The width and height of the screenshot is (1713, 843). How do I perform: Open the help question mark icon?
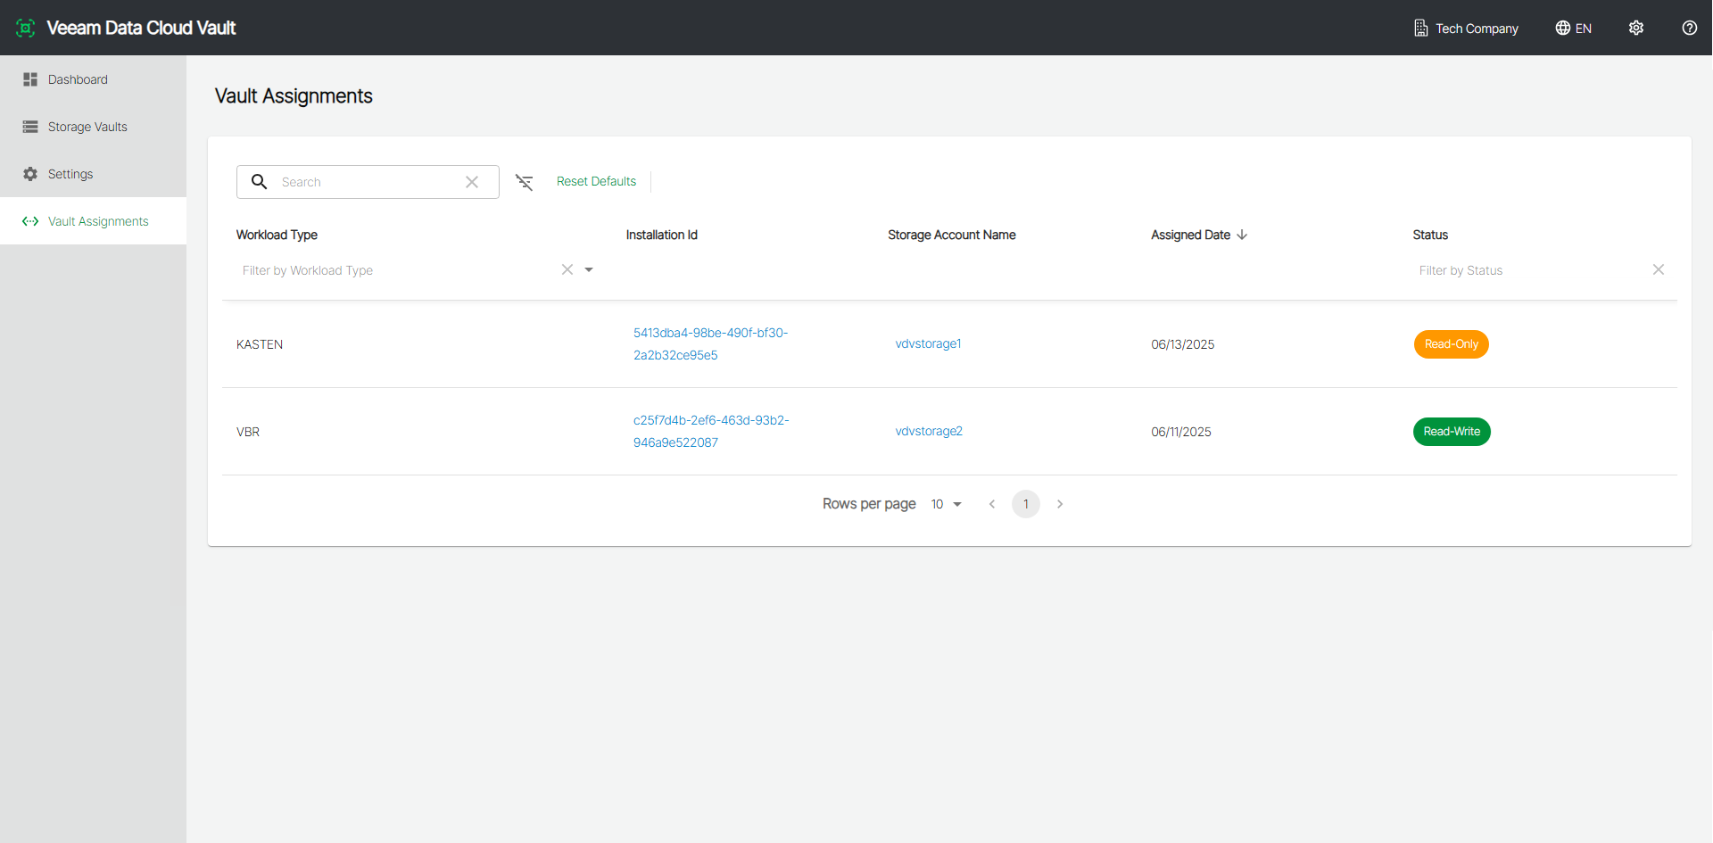(1689, 28)
